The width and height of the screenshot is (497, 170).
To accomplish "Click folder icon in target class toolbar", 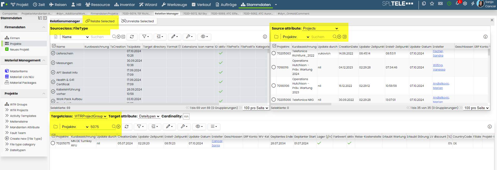I will coord(55,127).
